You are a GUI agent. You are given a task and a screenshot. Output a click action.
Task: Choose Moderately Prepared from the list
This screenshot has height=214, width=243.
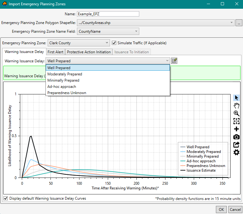point(65,74)
